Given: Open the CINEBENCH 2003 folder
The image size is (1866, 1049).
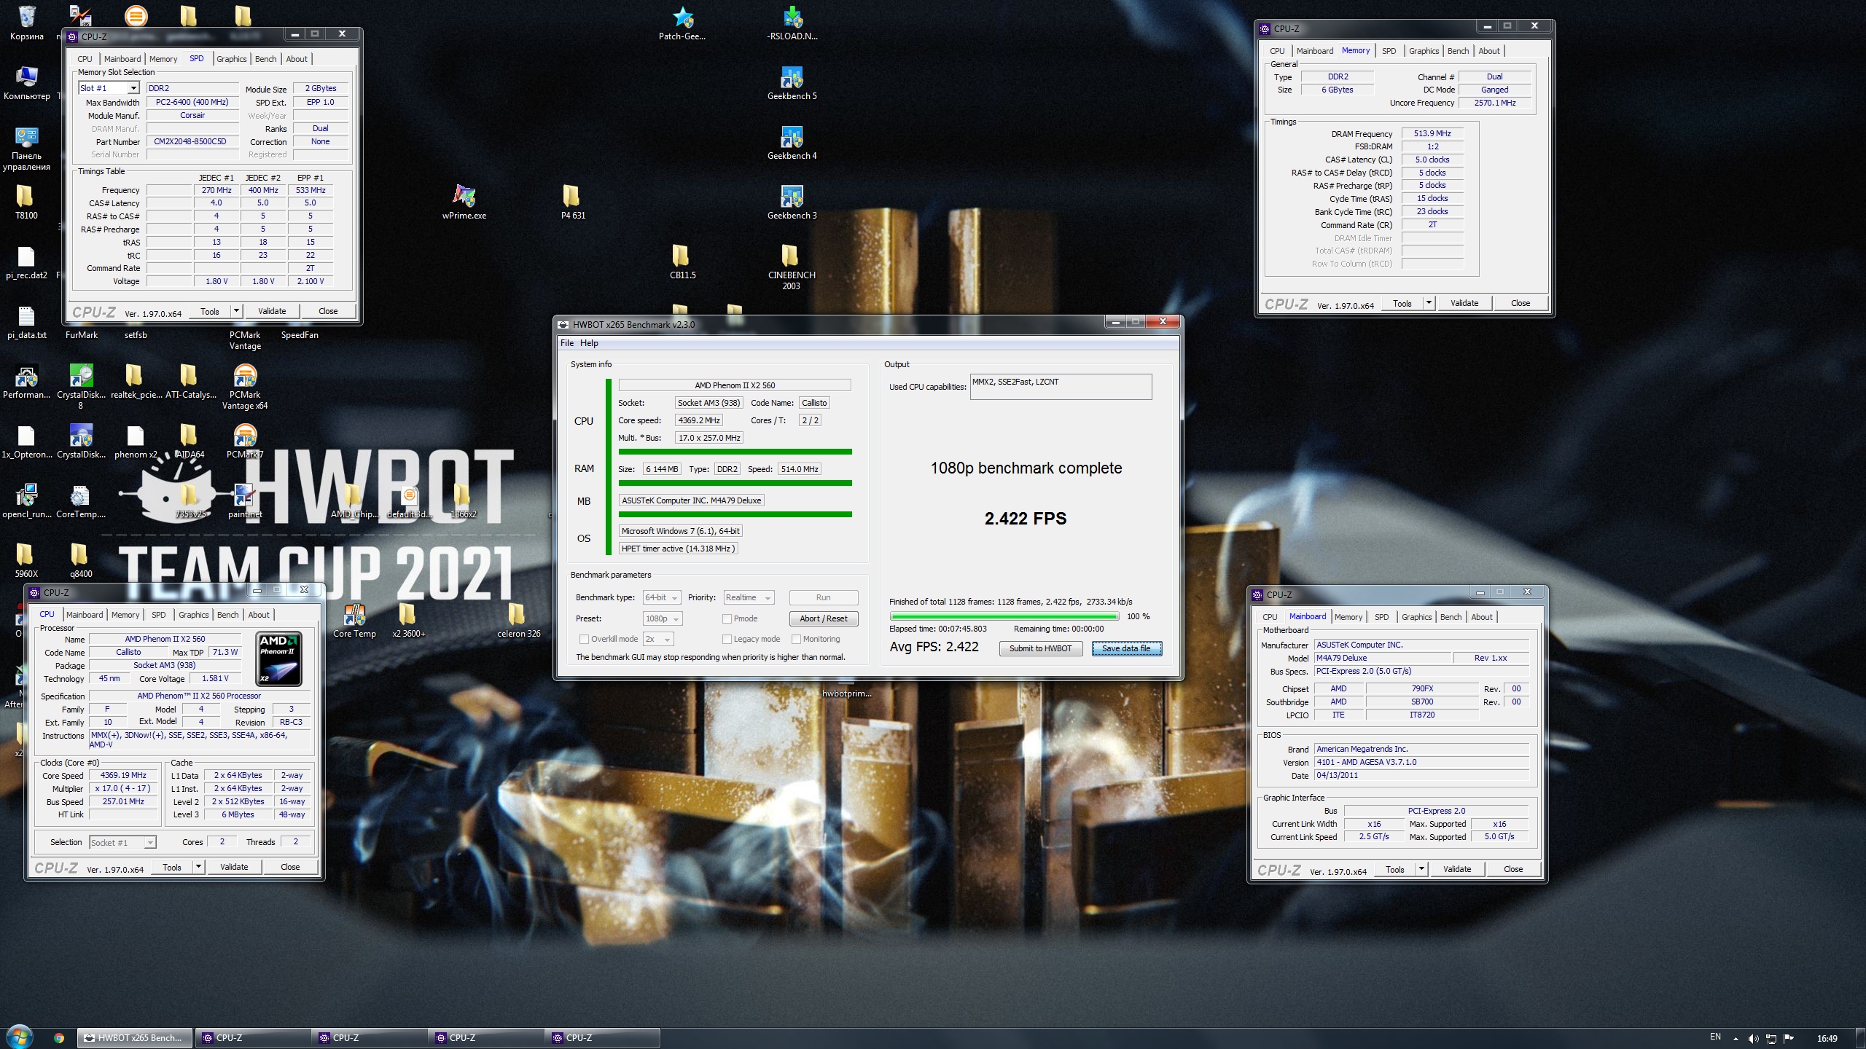Looking at the screenshot, I should point(792,267).
